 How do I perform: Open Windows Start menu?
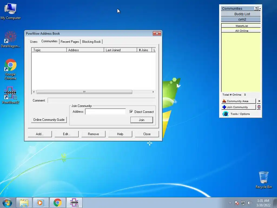pyautogui.click(x=7, y=203)
